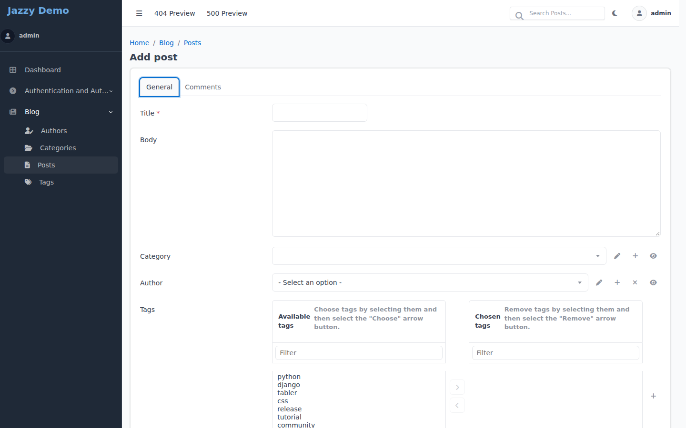View the selected category with the eye icon

[654, 256]
